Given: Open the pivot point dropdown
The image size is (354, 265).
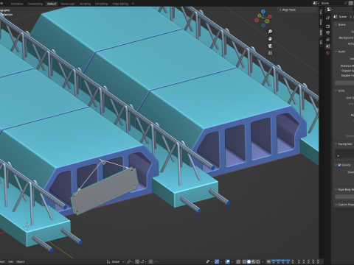Looking at the screenshot, I should pos(129,262).
